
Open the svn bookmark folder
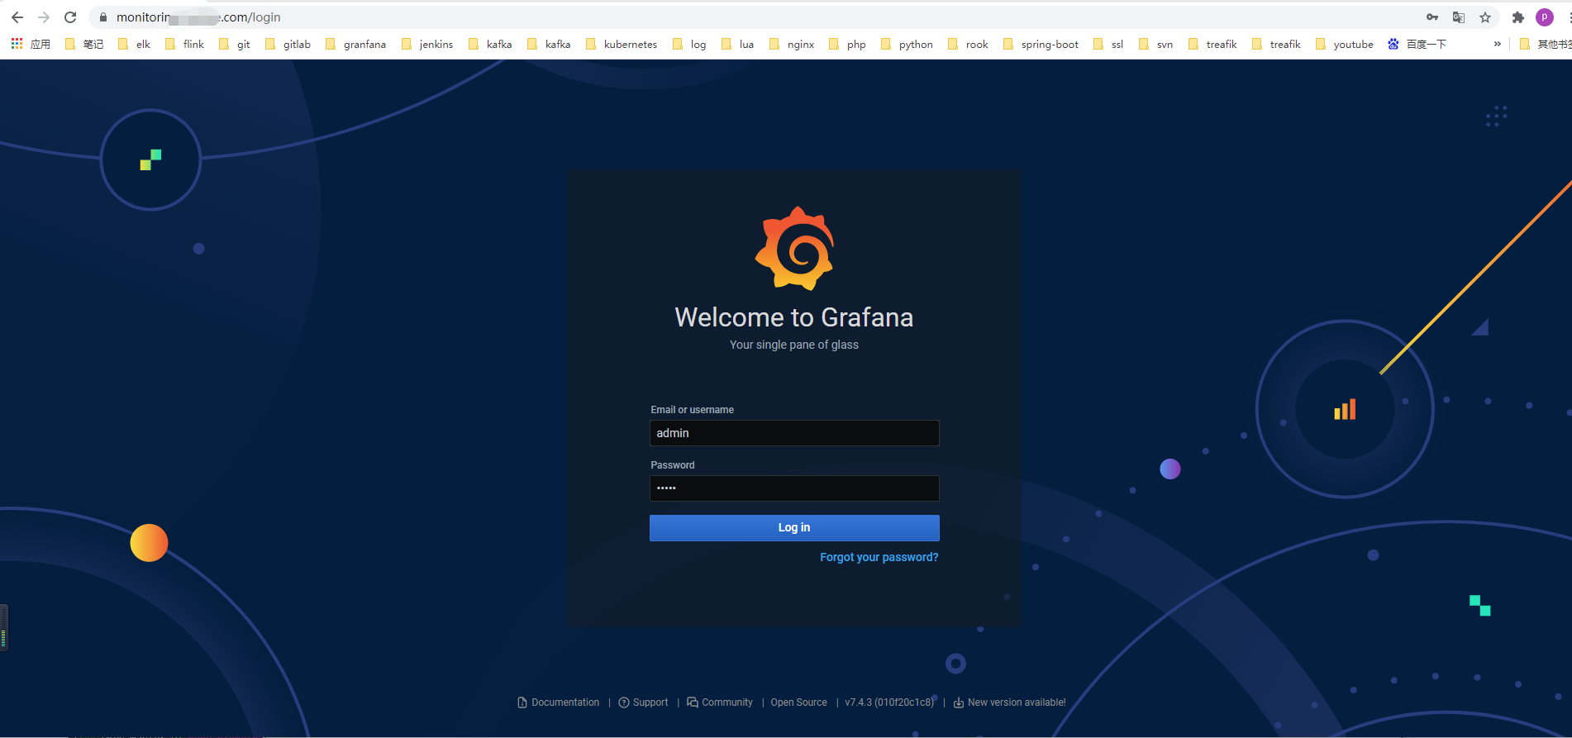point(1155,44)
